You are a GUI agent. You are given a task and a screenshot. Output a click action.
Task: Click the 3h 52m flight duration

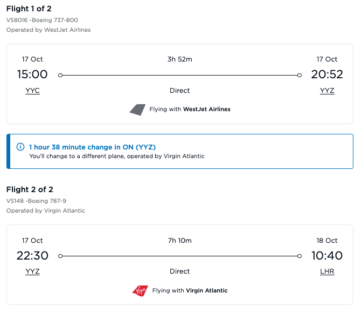point(180,59)
